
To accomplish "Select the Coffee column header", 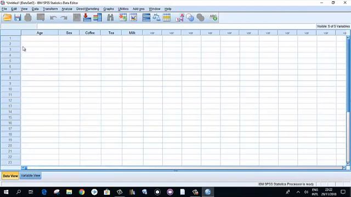I will click(90, 33).
